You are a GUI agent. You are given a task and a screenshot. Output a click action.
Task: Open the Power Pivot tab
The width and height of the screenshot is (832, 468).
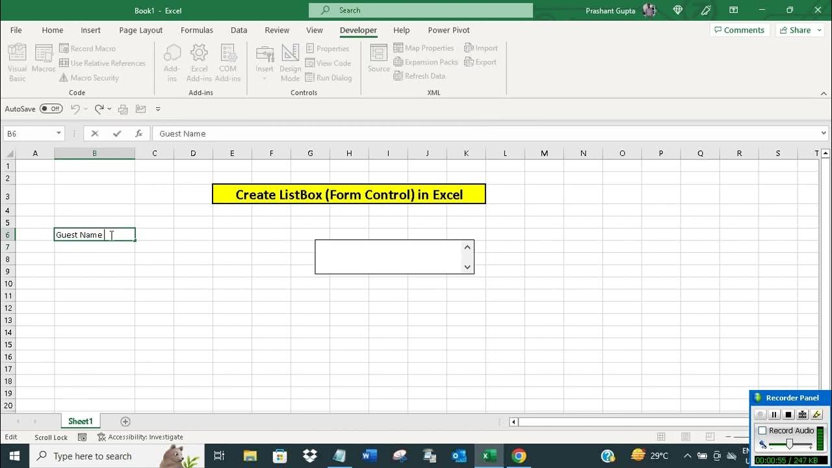(448, 31)
